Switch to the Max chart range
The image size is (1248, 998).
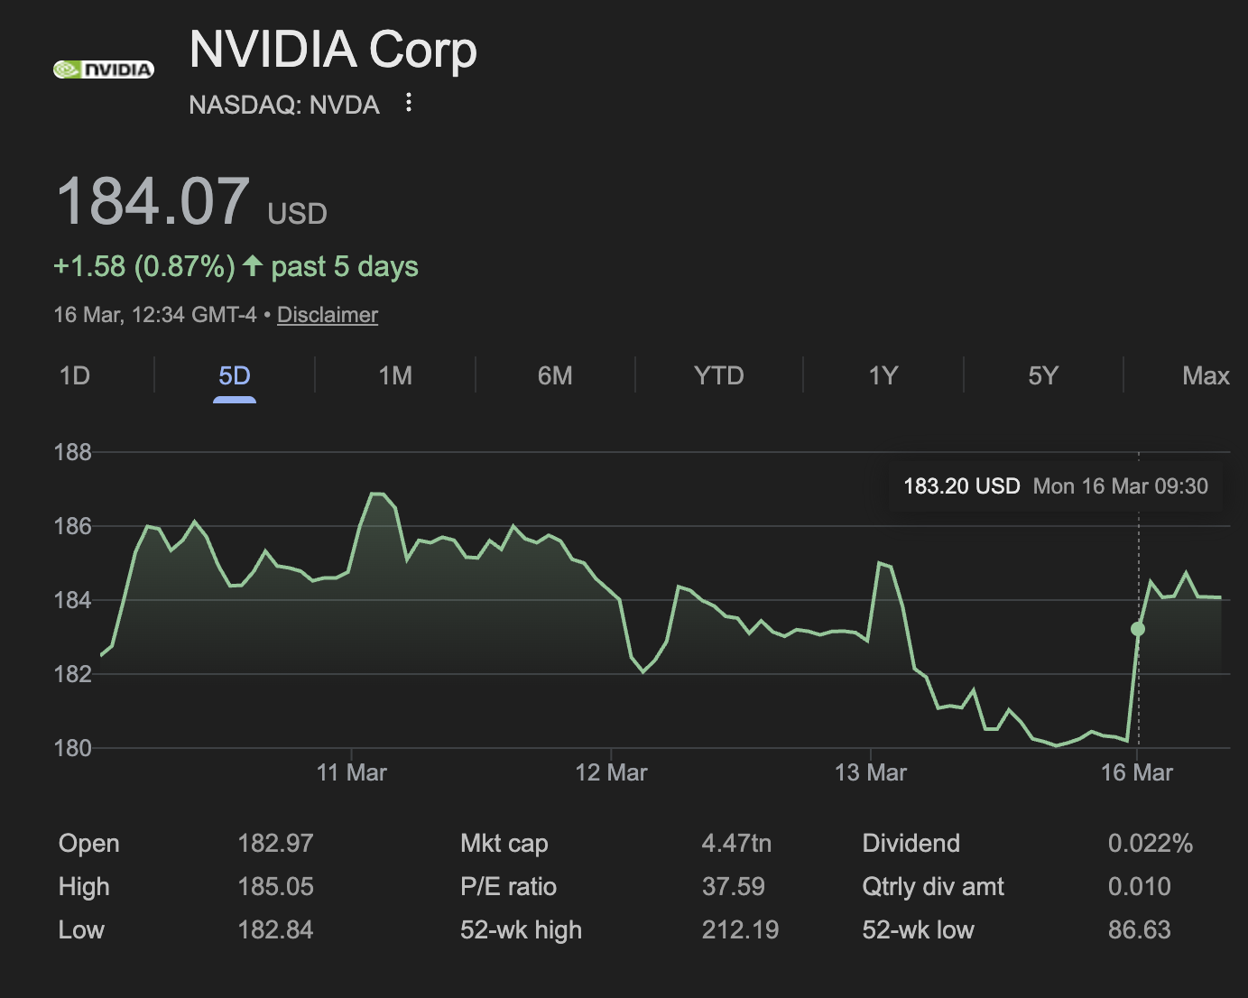pyautogui.click(x=1205, y=375)
